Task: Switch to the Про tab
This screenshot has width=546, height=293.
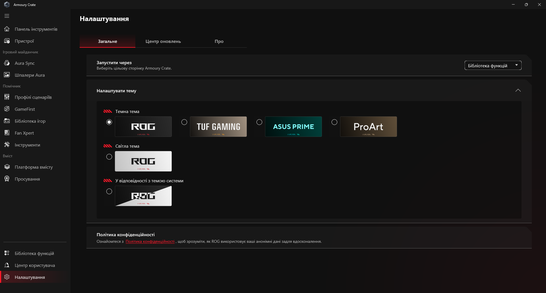Action: tap(219, 41)
